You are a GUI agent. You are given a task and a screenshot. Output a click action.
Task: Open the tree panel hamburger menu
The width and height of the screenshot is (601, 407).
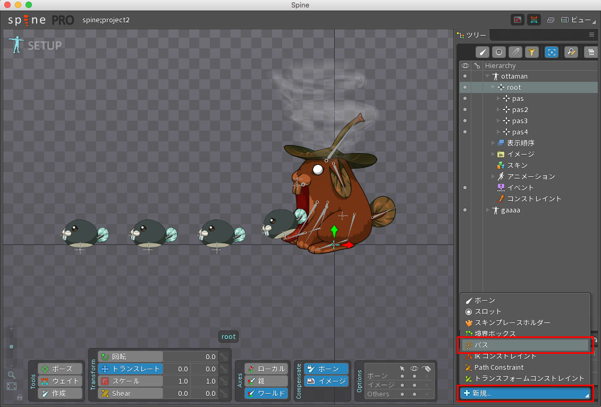[x=591, y=35]
